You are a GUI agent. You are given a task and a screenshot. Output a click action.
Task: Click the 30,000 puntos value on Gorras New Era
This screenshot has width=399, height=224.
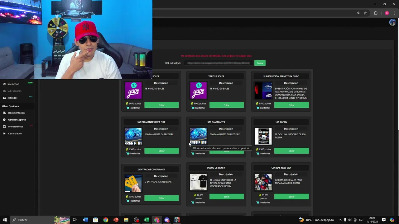tap(263, 197)
